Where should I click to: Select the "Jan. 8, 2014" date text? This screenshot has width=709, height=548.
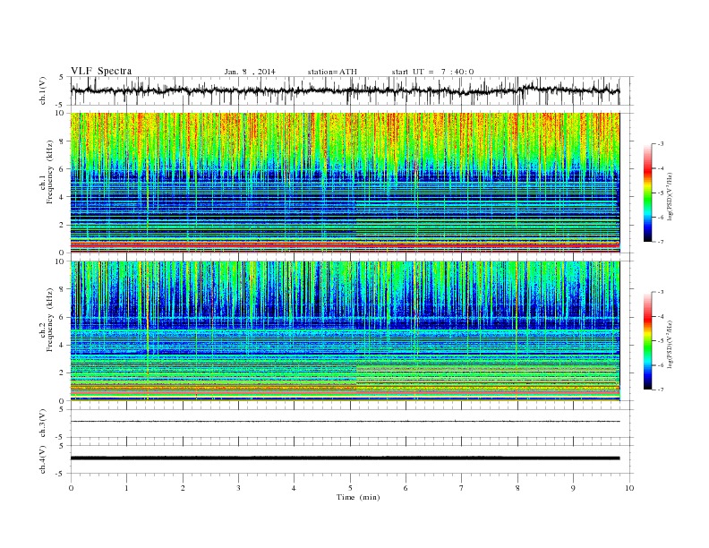[x=250, y=72]
